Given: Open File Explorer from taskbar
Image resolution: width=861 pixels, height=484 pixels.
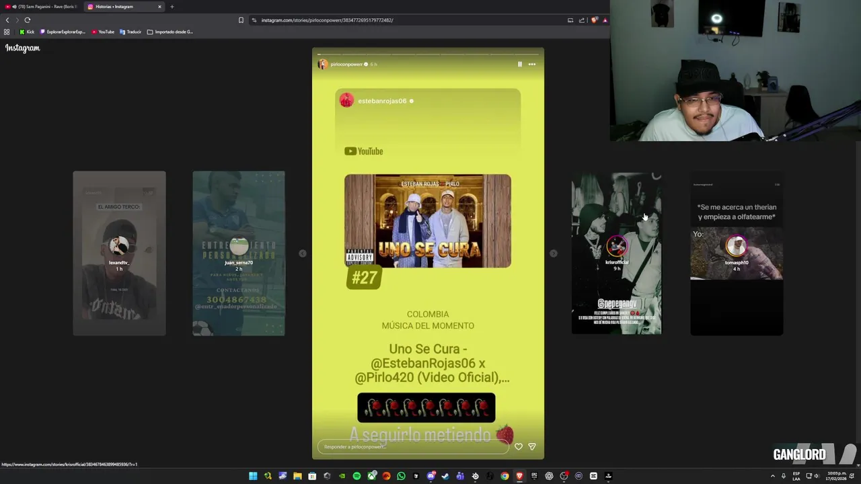Looking at the screenshot, I should (x=297, y=476).
